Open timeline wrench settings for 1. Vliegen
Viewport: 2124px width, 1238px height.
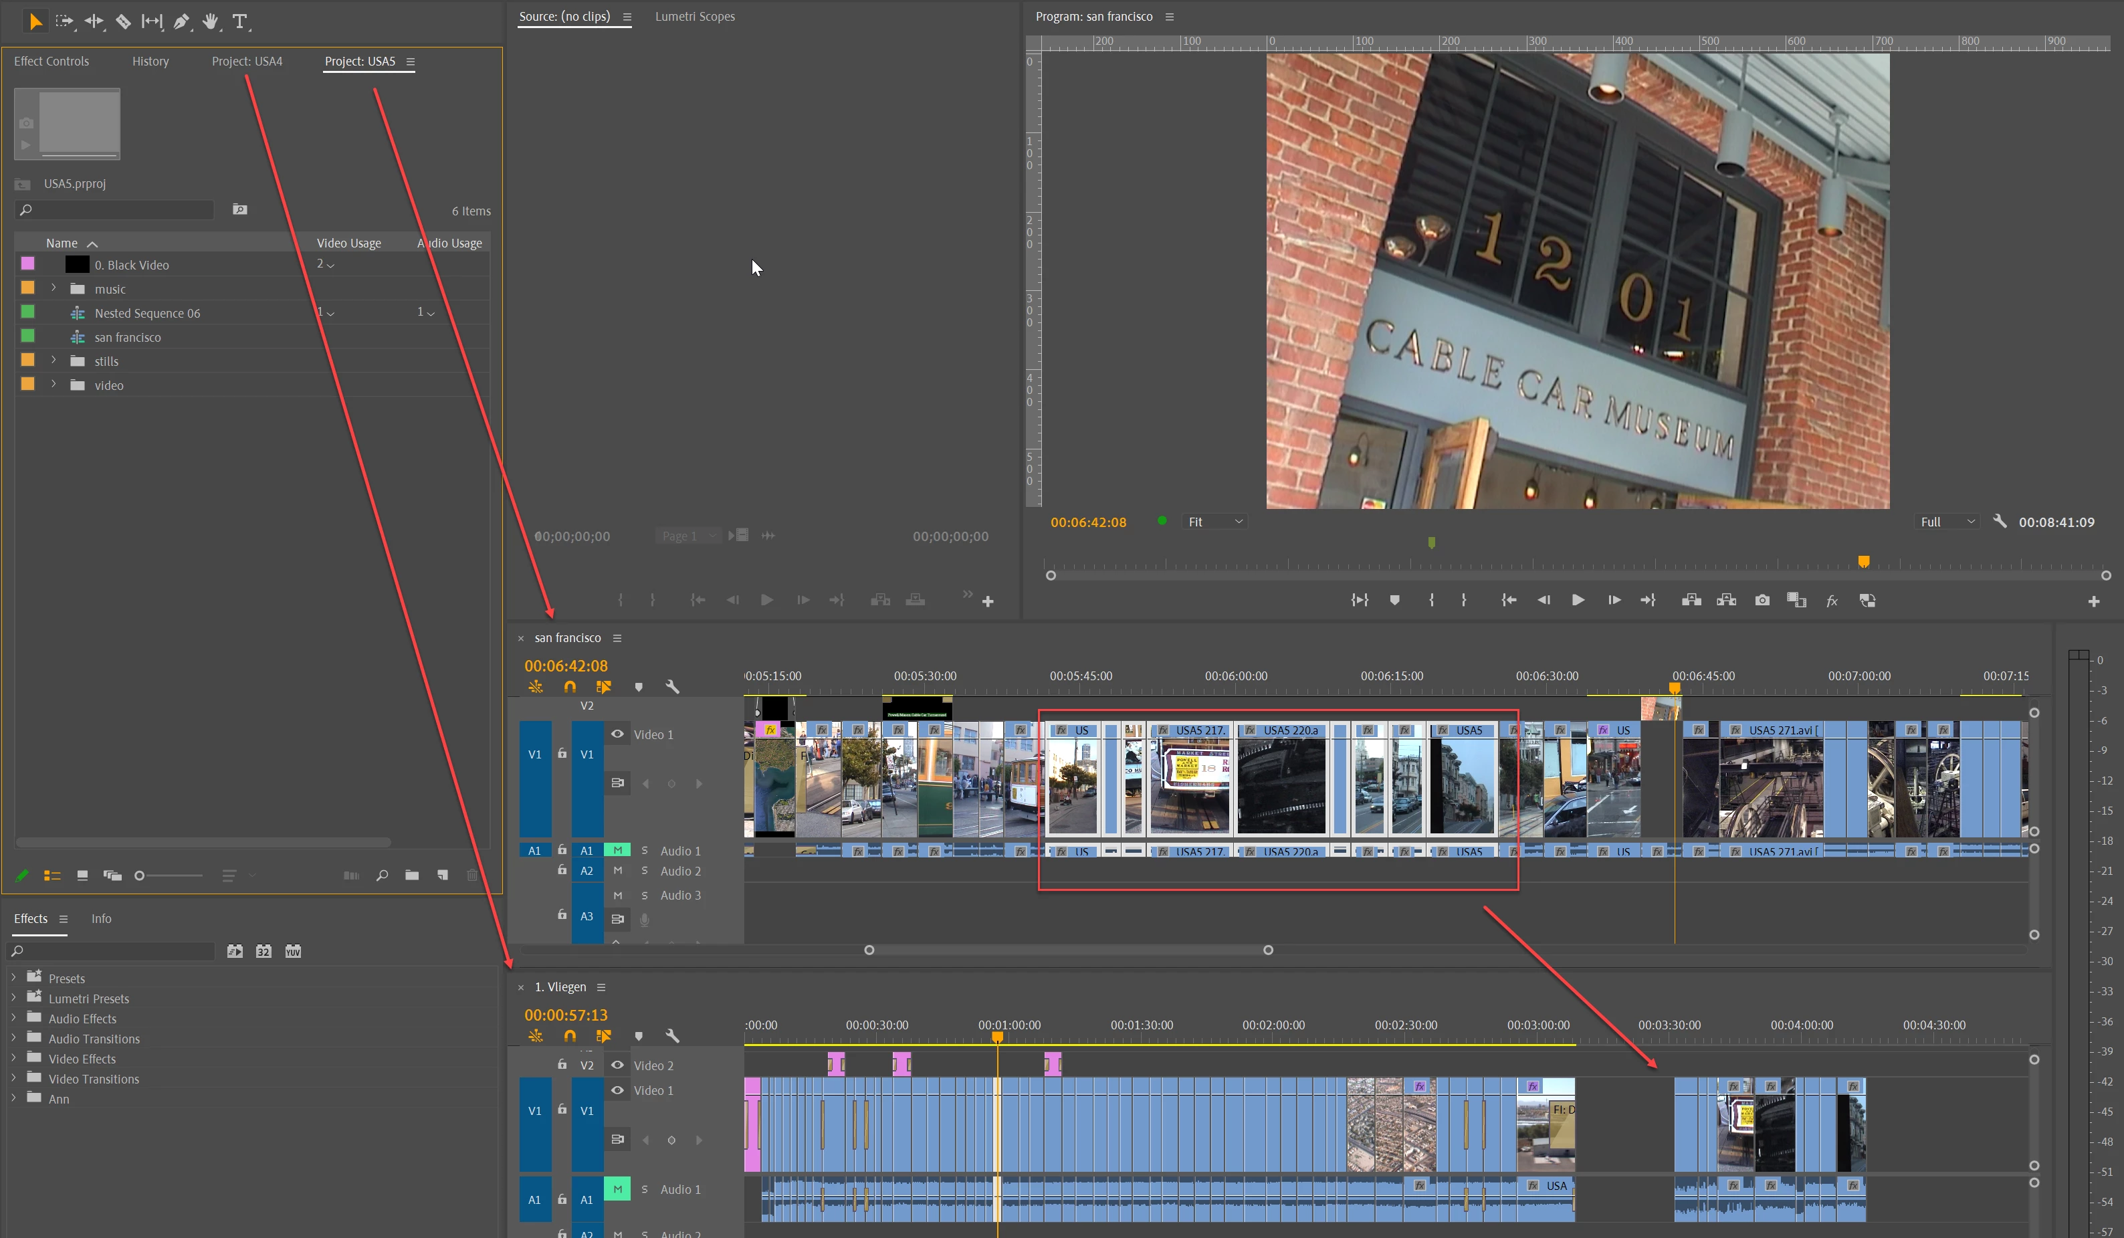[x=671, y=1036]
